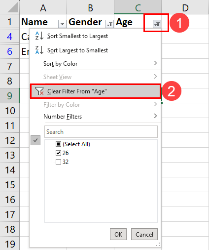This screenshot has height=250, width=209.
Task: Confirm filter with OK button
Action: [x=118, y=234]
